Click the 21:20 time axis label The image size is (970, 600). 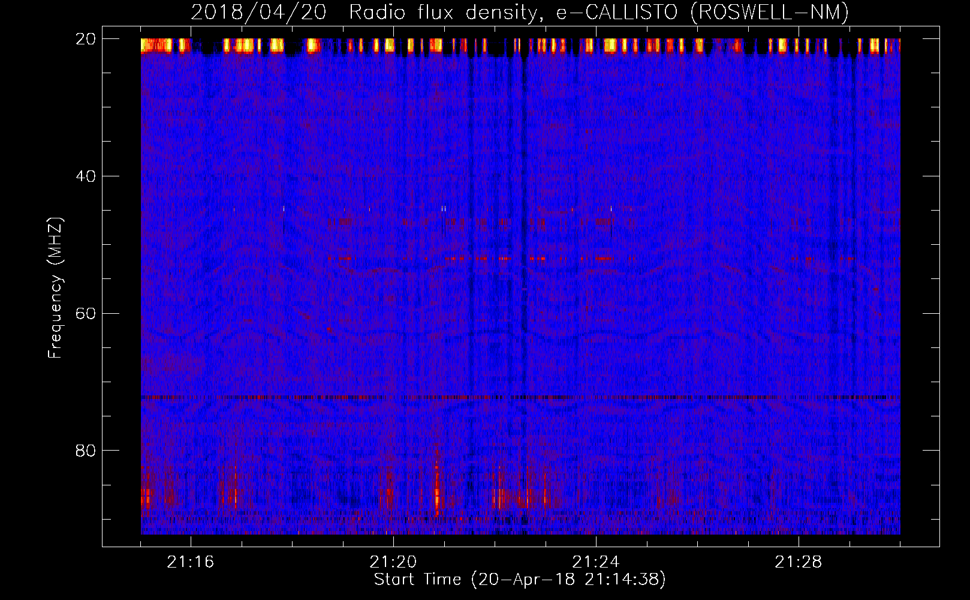tap(393, 562)
